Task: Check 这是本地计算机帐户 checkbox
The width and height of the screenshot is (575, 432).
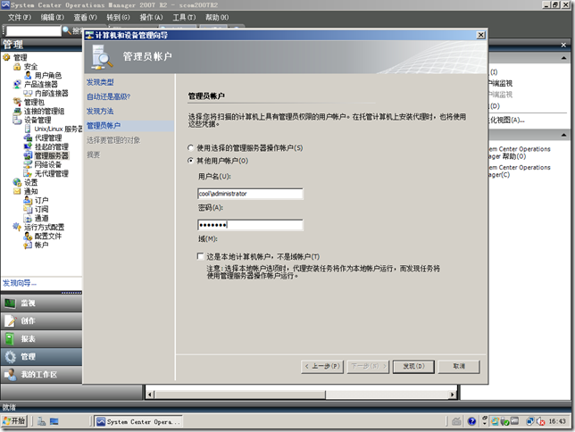Action: (200, 256)
